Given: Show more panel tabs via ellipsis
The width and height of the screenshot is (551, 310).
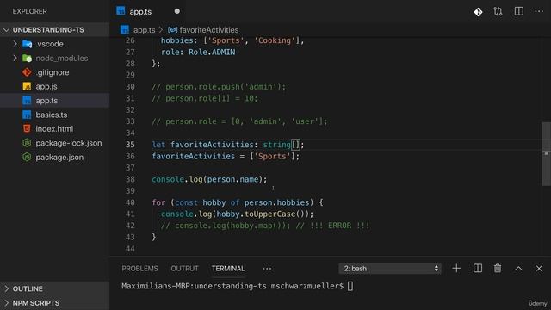Looking at the screenshot, I should (x=267, y=269).
